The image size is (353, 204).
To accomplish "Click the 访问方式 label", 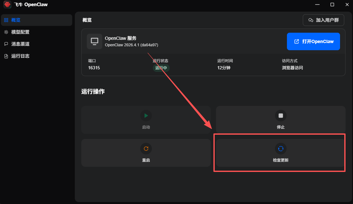I will click(290, 61).
